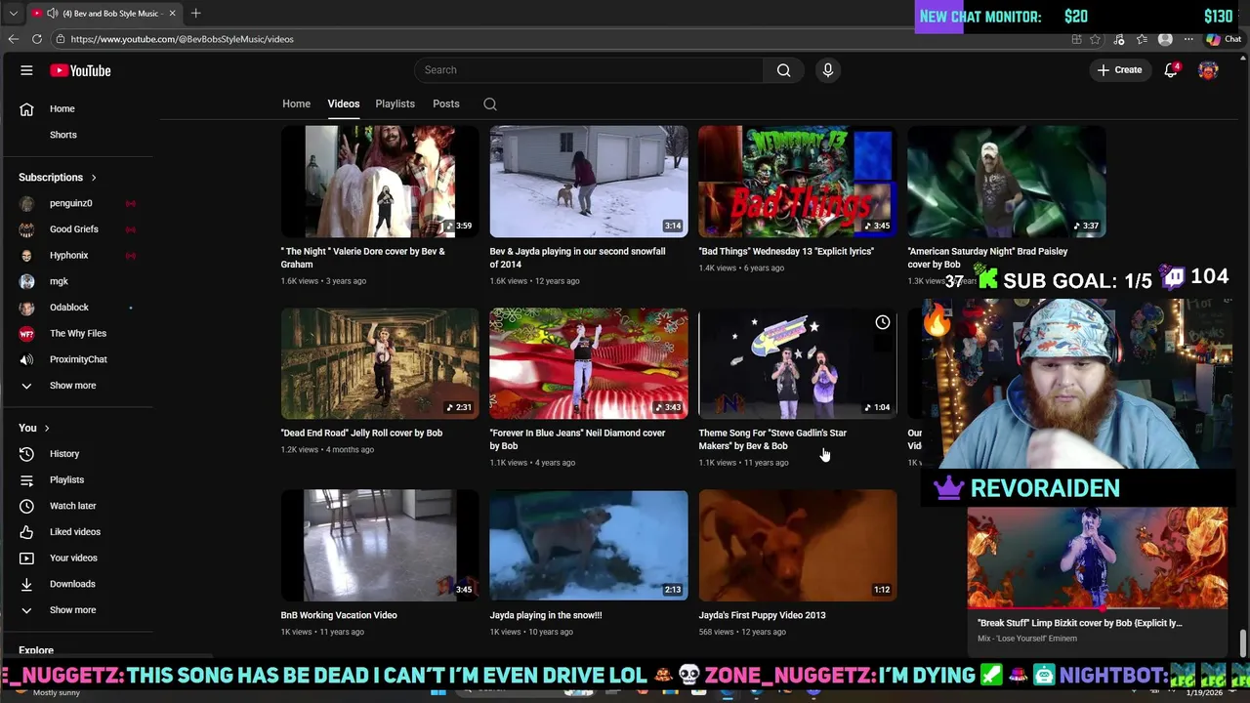Mute the tab using the speaker icon
This screenshot has width=1250, height=703.
pos(52,13)
